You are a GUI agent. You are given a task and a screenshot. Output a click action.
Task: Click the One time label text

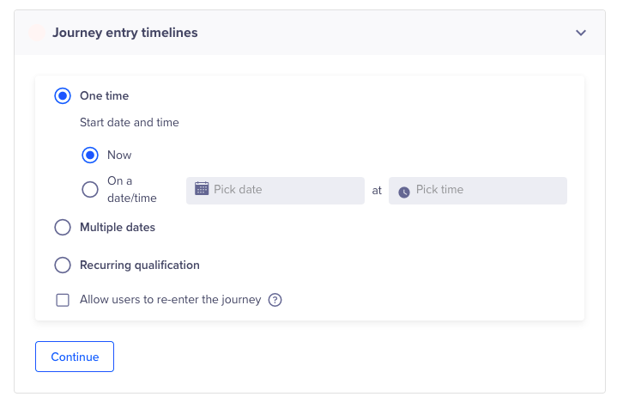click(x=105, y=96)
